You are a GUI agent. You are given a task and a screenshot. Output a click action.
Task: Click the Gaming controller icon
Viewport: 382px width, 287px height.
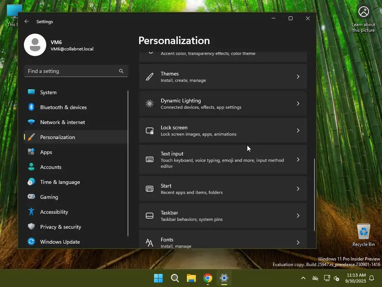click(x=31, y=197)
